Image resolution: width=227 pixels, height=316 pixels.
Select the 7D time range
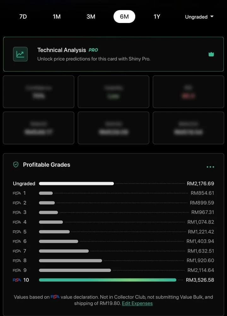(23, 17)
